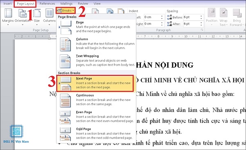Select the Column break option icon
This screenshot has height=150, width=246.
[x=65, y=44]
